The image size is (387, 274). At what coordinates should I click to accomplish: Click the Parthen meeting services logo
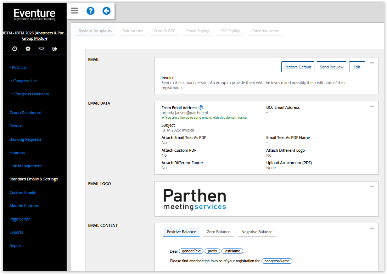(x=195, y=199)
